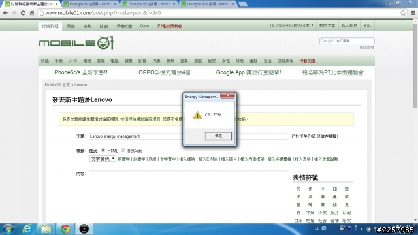Select the BBCode mode radio button
This screenshot has width=418, height=235.
pos(123,151)
